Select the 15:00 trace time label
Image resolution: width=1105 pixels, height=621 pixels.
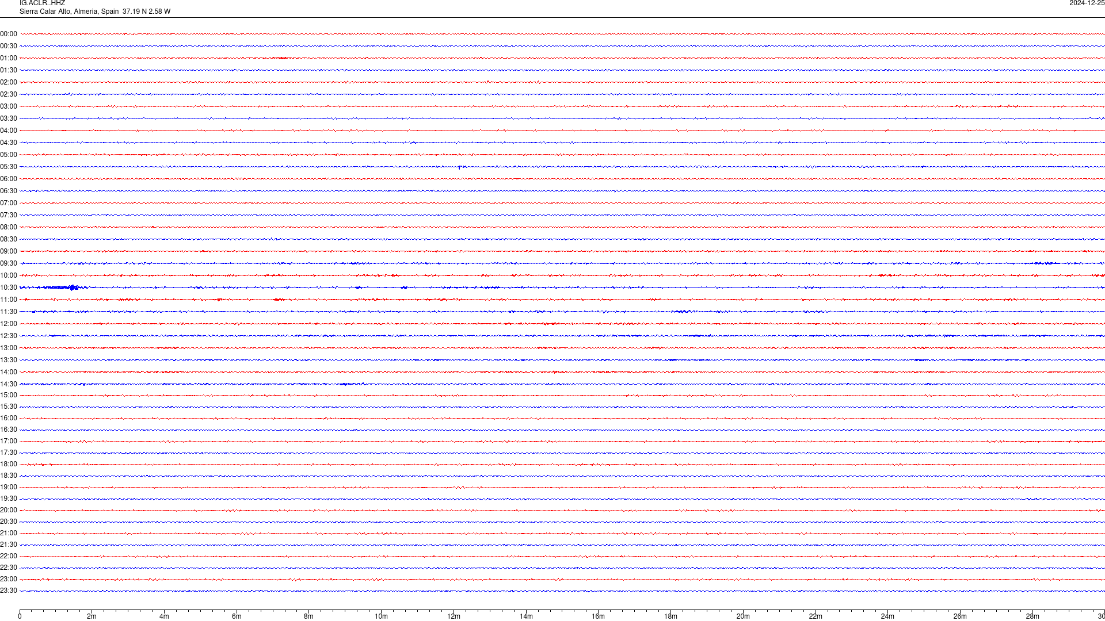point(9,395)
